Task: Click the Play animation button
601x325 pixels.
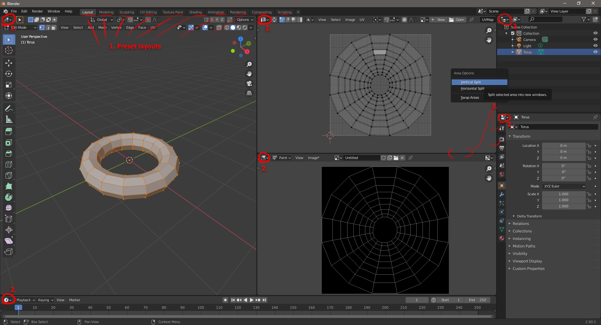Action: click(x=251, y=300)
